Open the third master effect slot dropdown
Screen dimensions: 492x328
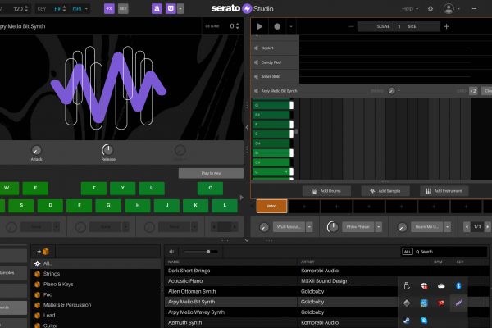[448, 226]
